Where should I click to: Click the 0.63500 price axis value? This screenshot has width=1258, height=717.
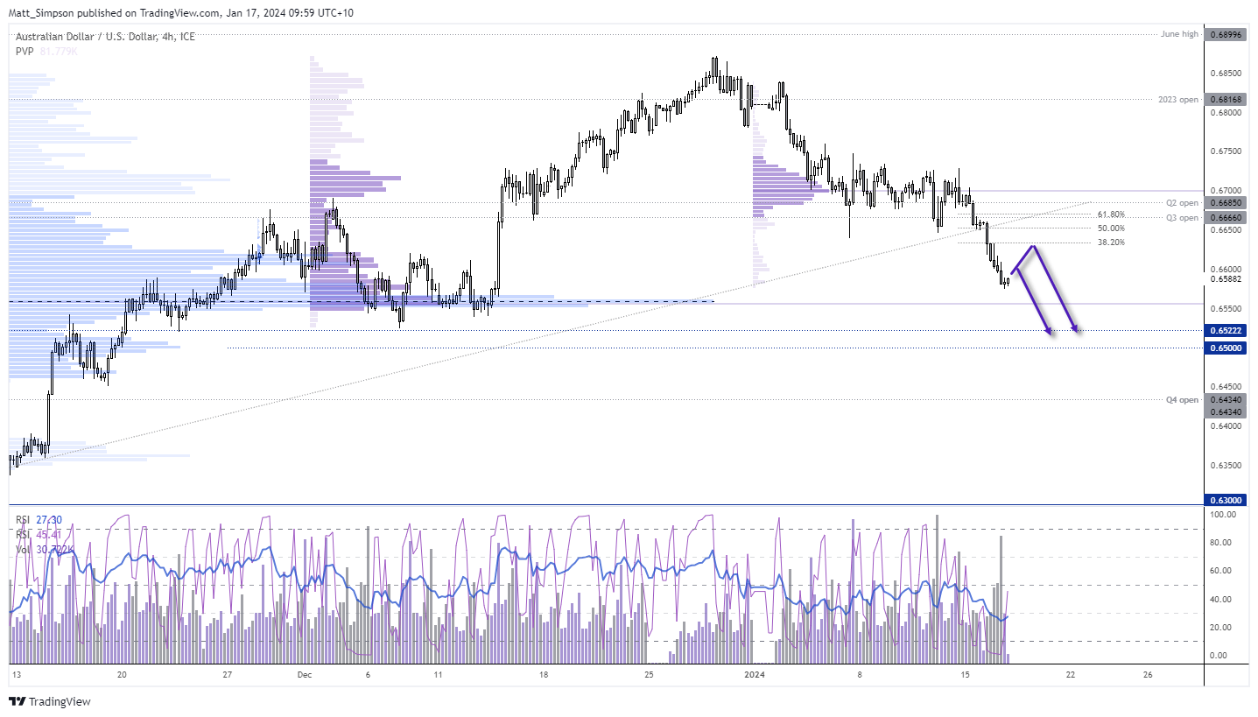pos(1227,465)
